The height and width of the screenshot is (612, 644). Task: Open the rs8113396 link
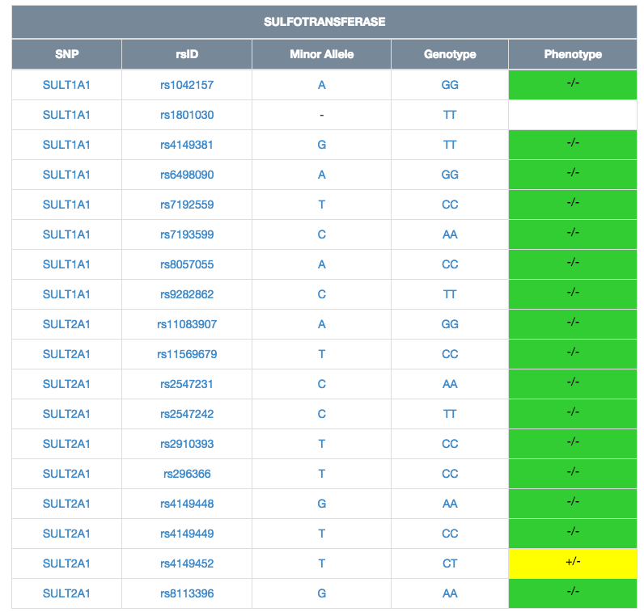[x=187, y=593]
